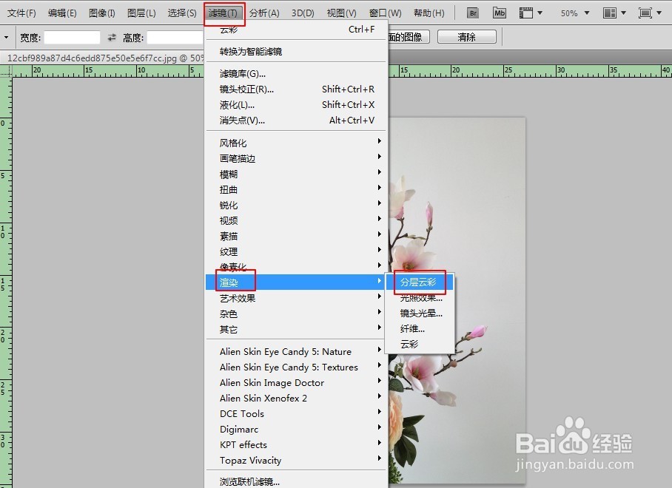Open the screen mode icon dropdown
672x488 pixels.
click(650, 13)
